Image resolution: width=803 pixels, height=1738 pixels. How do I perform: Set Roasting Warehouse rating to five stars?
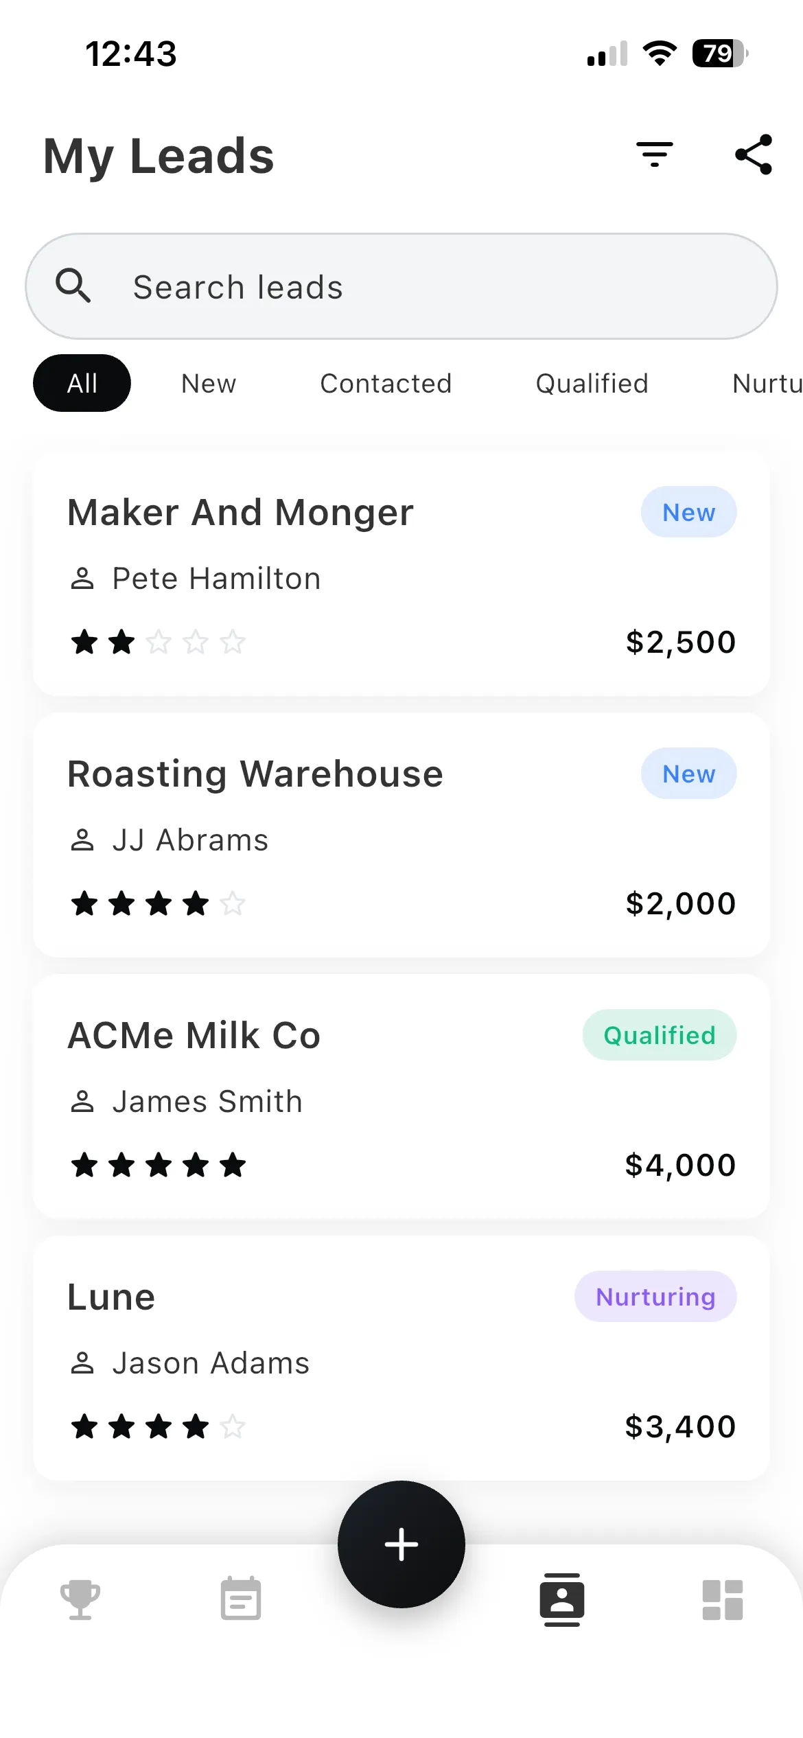[233, 903]
